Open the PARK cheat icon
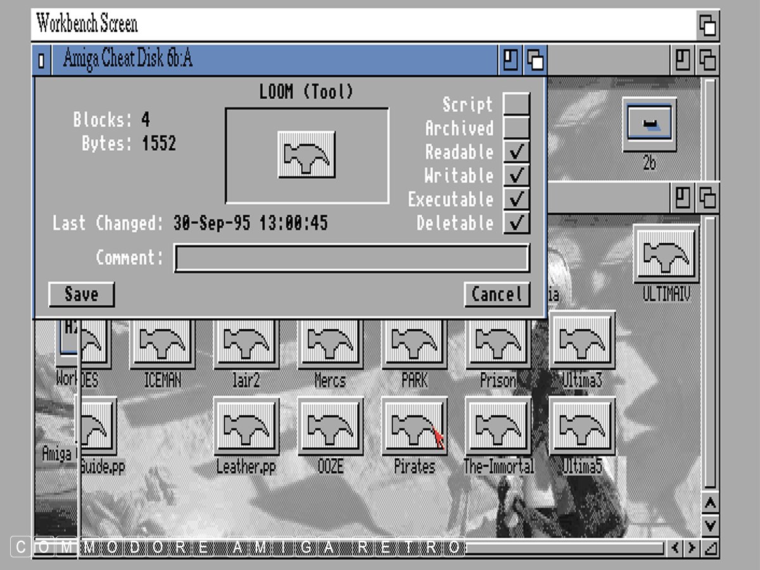 click(414, 345)
